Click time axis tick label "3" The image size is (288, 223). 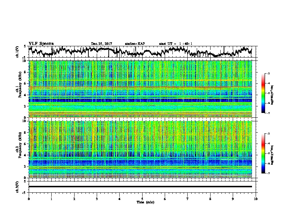click(x=97, y=199)
